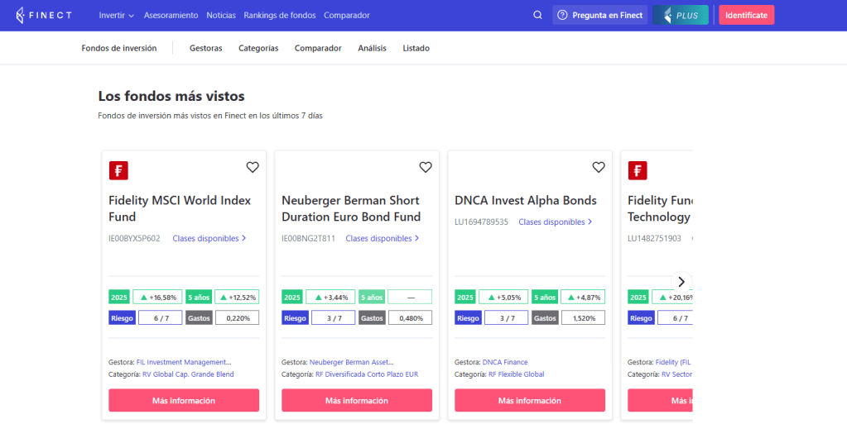Image resolution: width=847 pixels, height=448 pixels.
Task: Mark DNCA Invest Alpha Bonds as favorite
Action: click(x=599, y=167)
